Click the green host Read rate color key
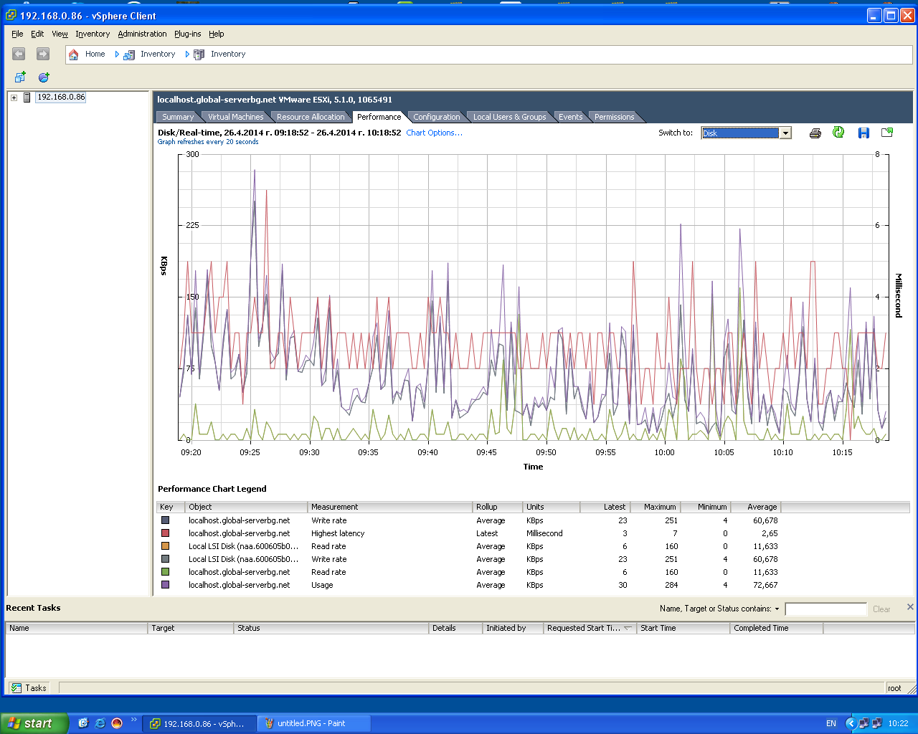Image resolution: width=918 pixels, height=734 pixels. [x=166, y=572]
